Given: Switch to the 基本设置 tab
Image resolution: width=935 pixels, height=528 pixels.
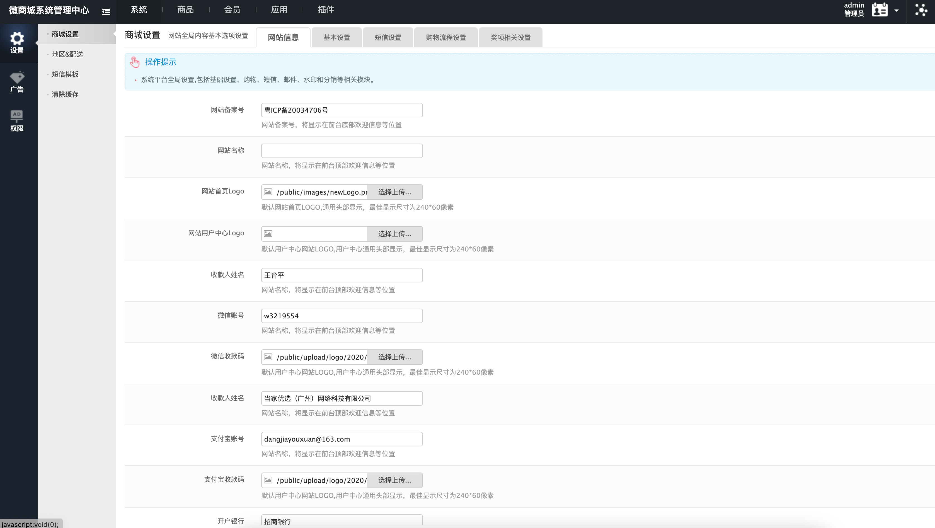Looking at the screenshot, I should coord(336,37).
